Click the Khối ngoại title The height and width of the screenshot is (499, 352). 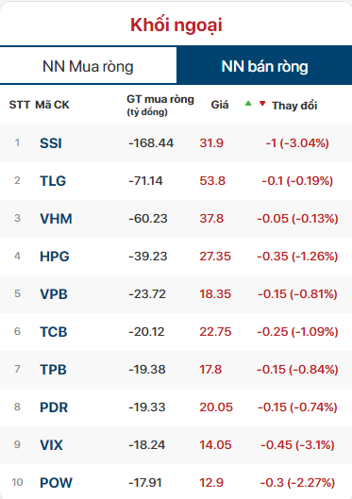coord(176,25)
